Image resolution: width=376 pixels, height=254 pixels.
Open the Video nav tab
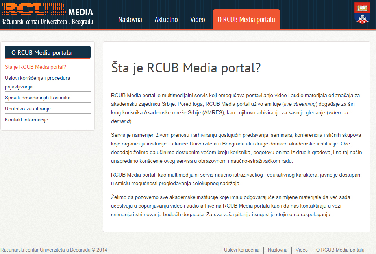197,19
